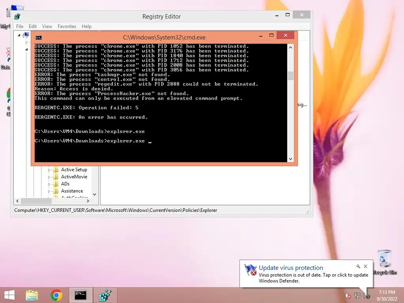Switch to the cmd taskbar button

click(80, 295)
